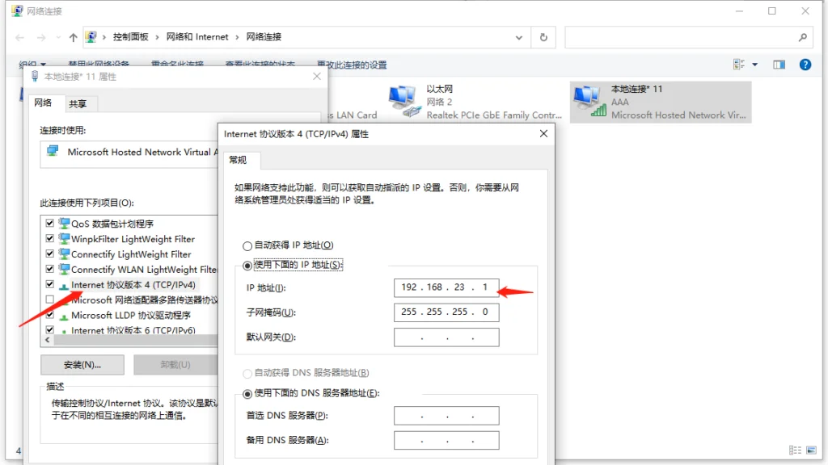The height and width of the screenshot is (465, 828).
Task: Toggle the preview pane icon
Action: 779,65
